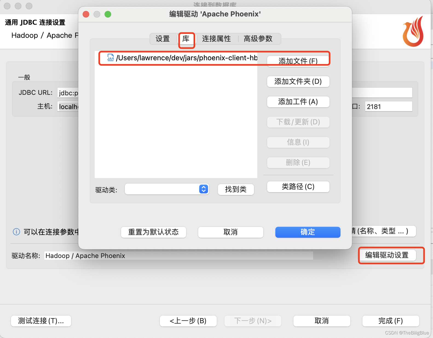This screenshot has height=338, width=433.
Task: Open the 设置 tab in driver editor
Action: coord(163,39)
